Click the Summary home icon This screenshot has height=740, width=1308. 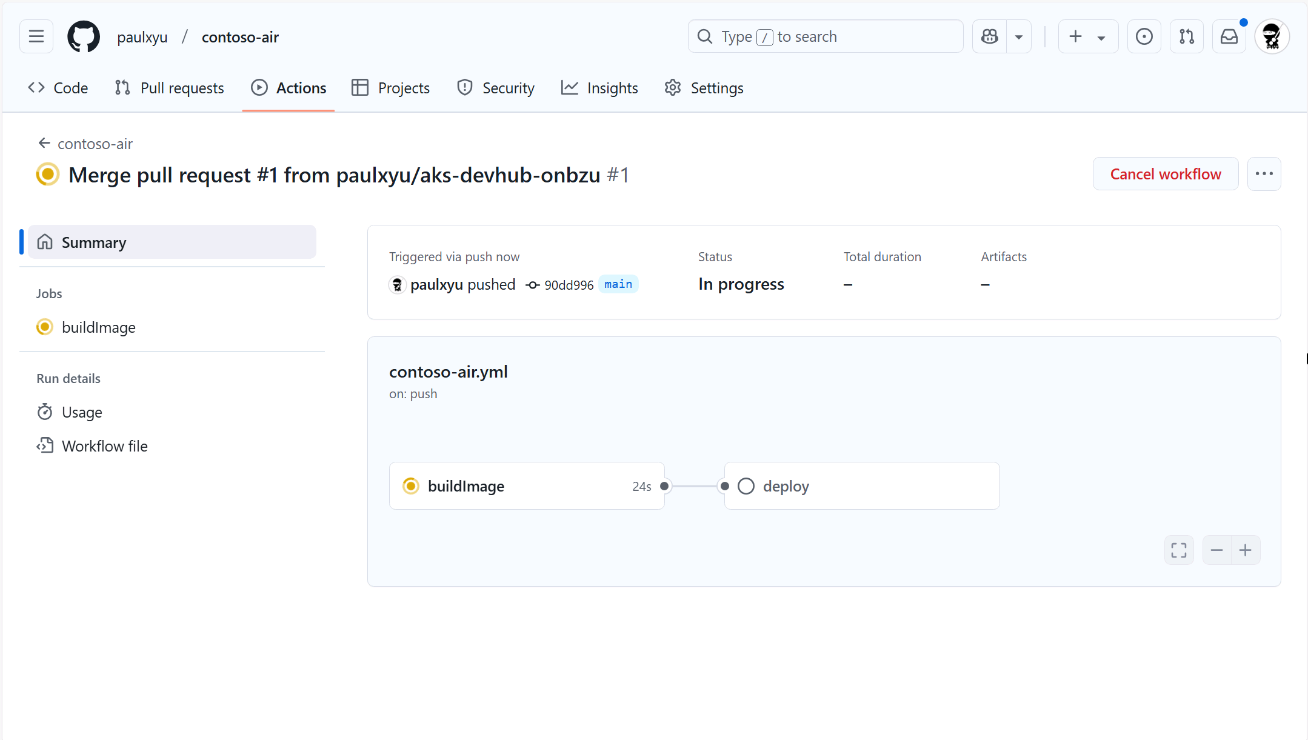pyautogui.click(x=45, y=242)
